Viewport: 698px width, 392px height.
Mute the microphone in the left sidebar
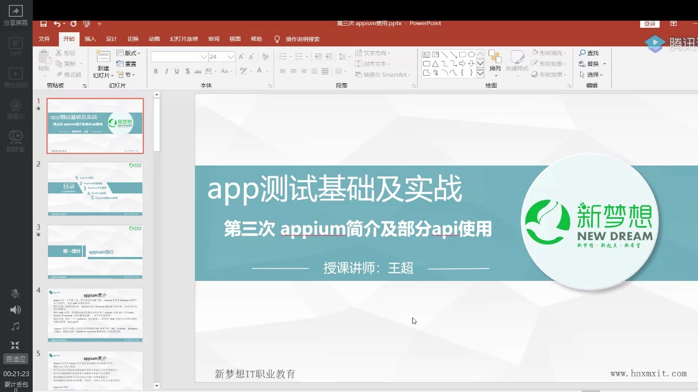pyautogui.click(x=15, y=293)
